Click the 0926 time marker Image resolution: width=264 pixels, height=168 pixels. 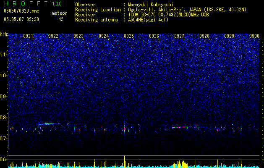154,36
